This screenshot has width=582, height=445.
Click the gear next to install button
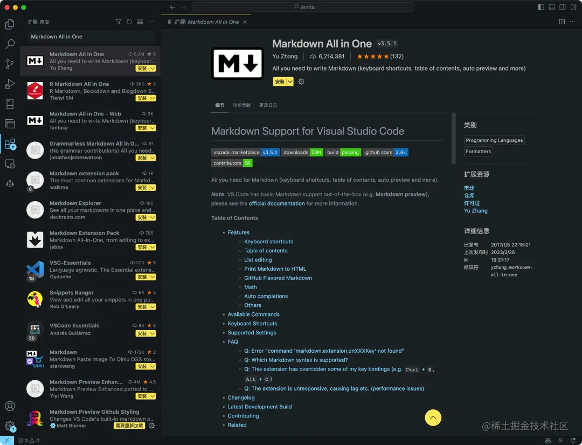click(x=301, y=82)
